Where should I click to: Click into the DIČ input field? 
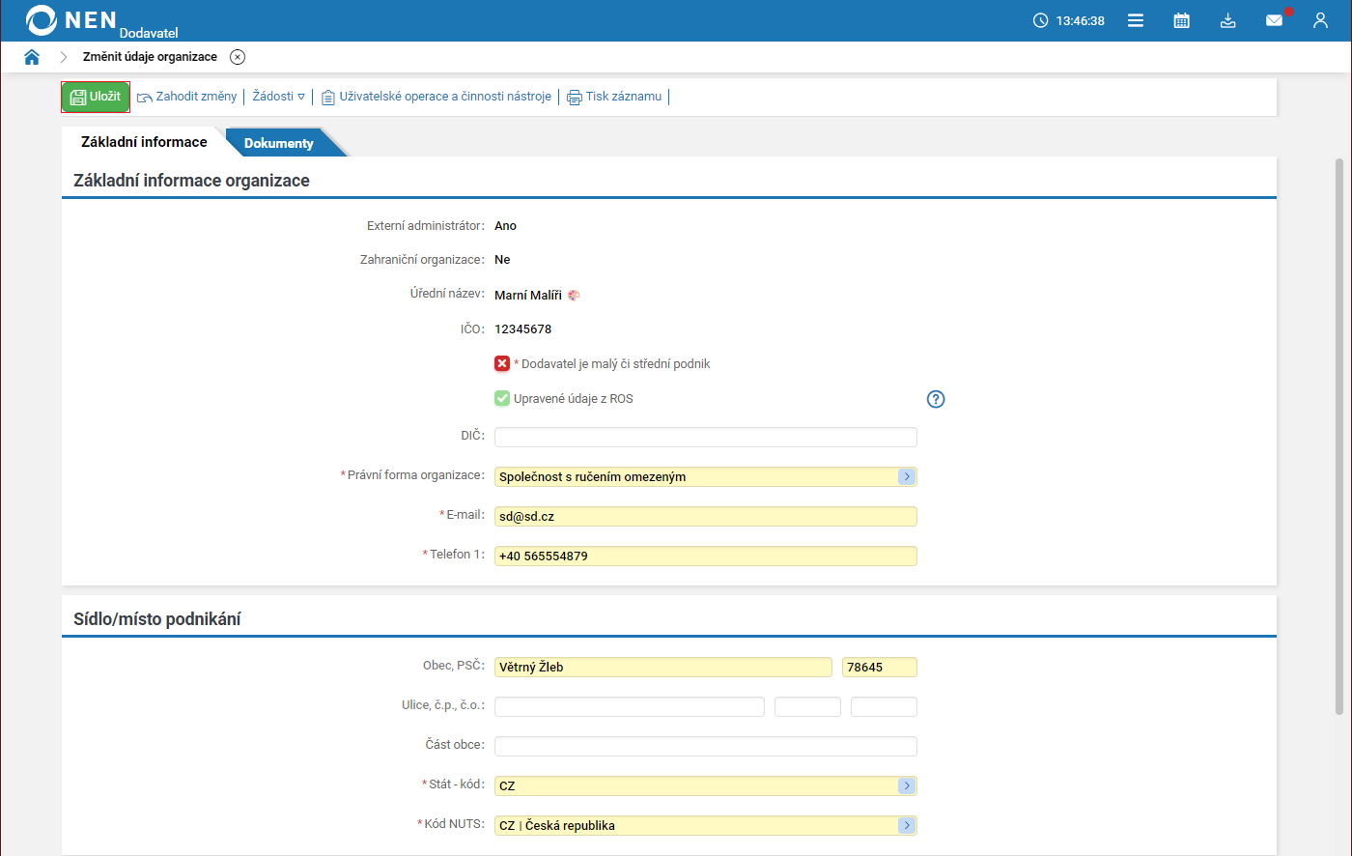point(705,437)
